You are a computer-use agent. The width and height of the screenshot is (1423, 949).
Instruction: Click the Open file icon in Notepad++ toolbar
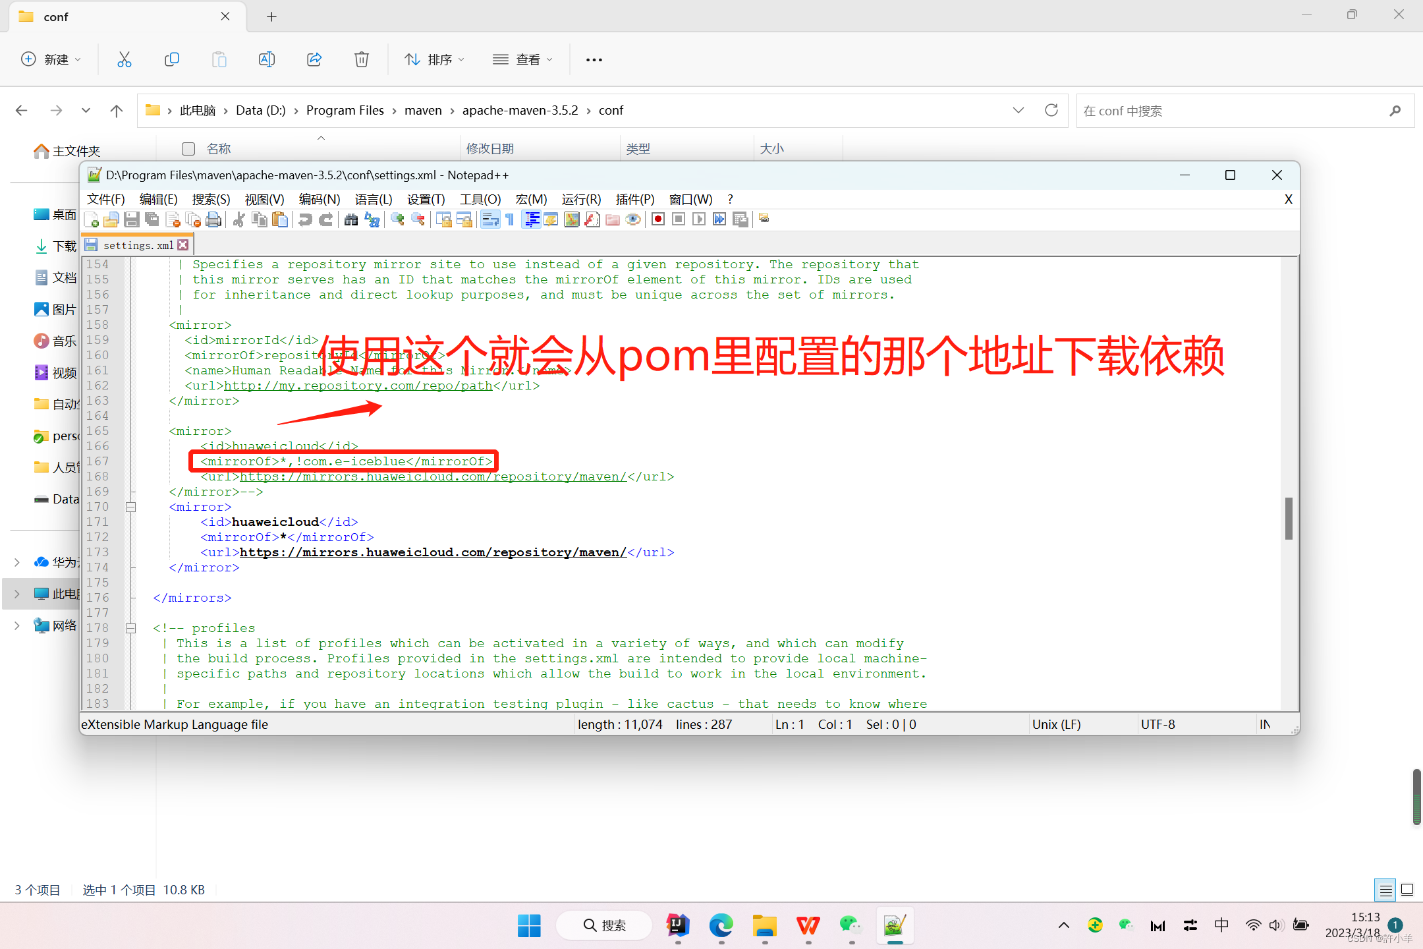(x=111, y=219)
